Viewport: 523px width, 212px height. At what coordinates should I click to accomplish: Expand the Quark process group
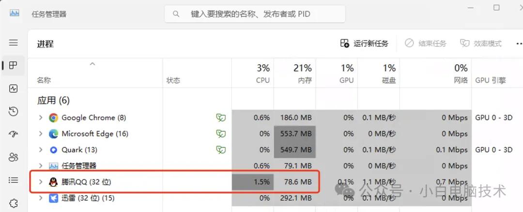coord(41,150)
